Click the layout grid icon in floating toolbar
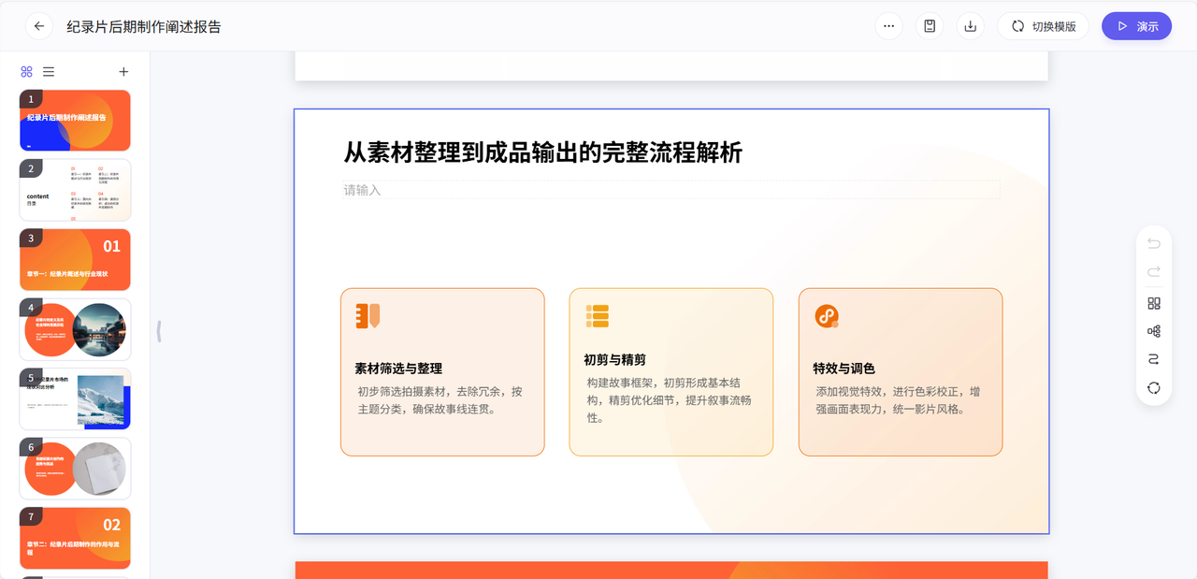1197x579 pixels. coord(1154,303)
